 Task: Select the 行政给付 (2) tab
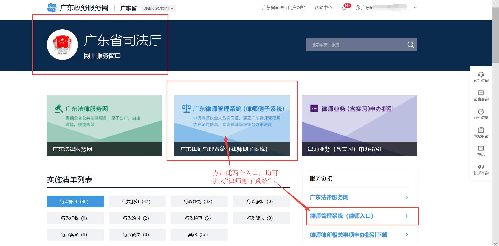click(137, 218)
